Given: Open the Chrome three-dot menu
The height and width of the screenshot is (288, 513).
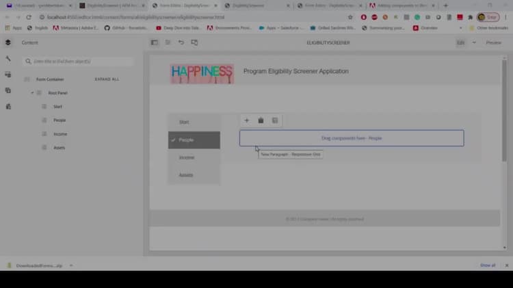Looking at the screenshot, I should (x=505, y=17).
